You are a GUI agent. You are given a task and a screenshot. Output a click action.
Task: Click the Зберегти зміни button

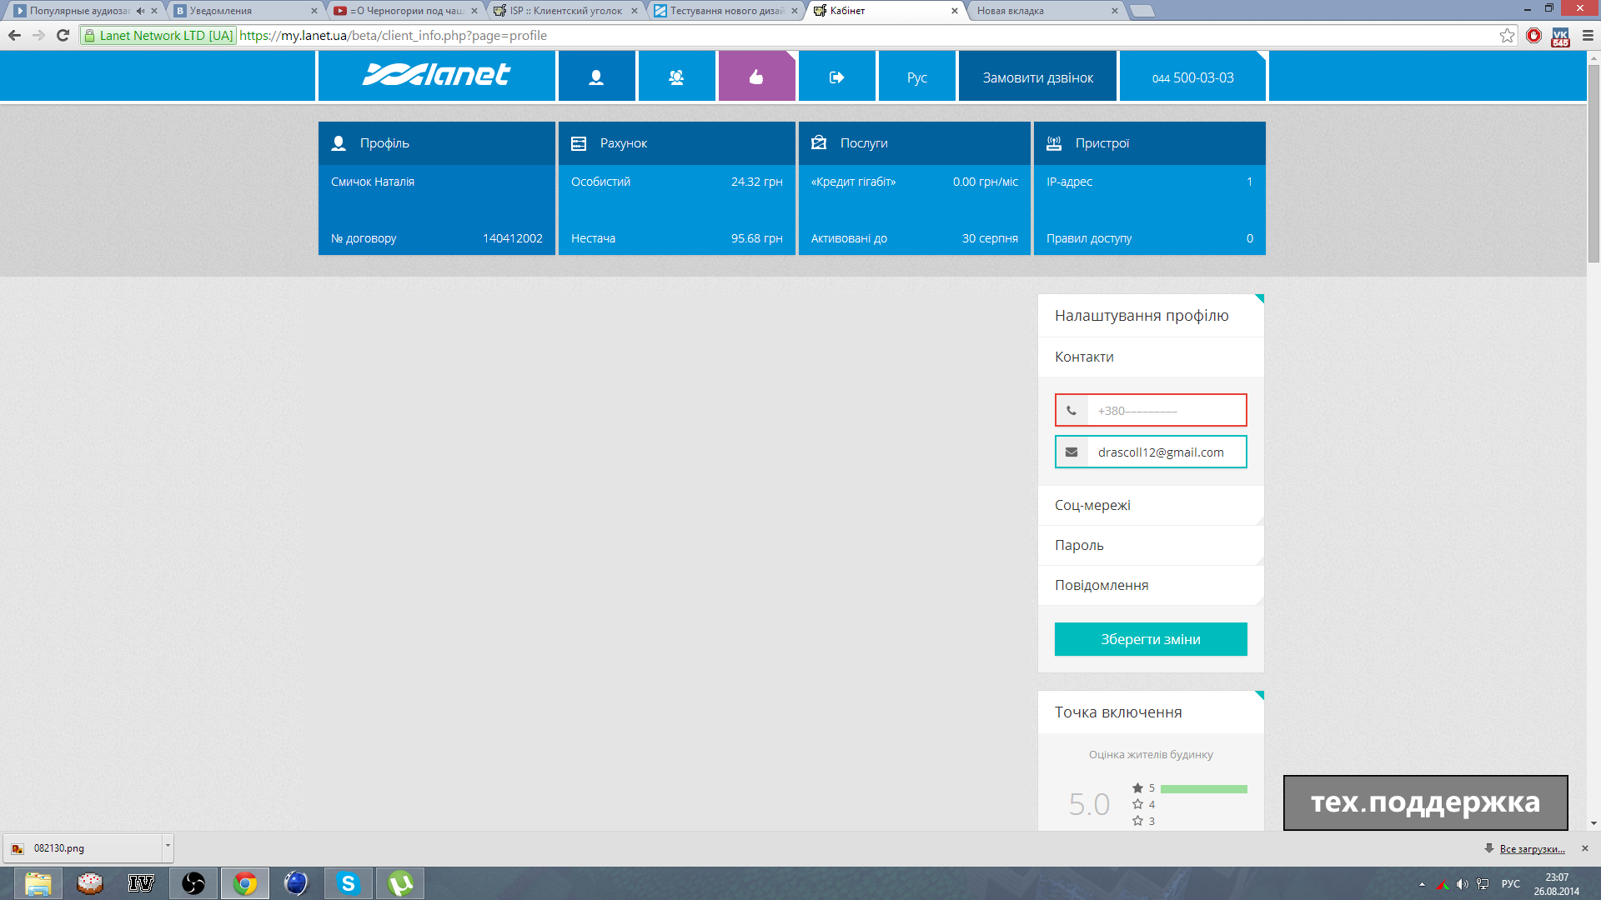tap(1150, 639)
